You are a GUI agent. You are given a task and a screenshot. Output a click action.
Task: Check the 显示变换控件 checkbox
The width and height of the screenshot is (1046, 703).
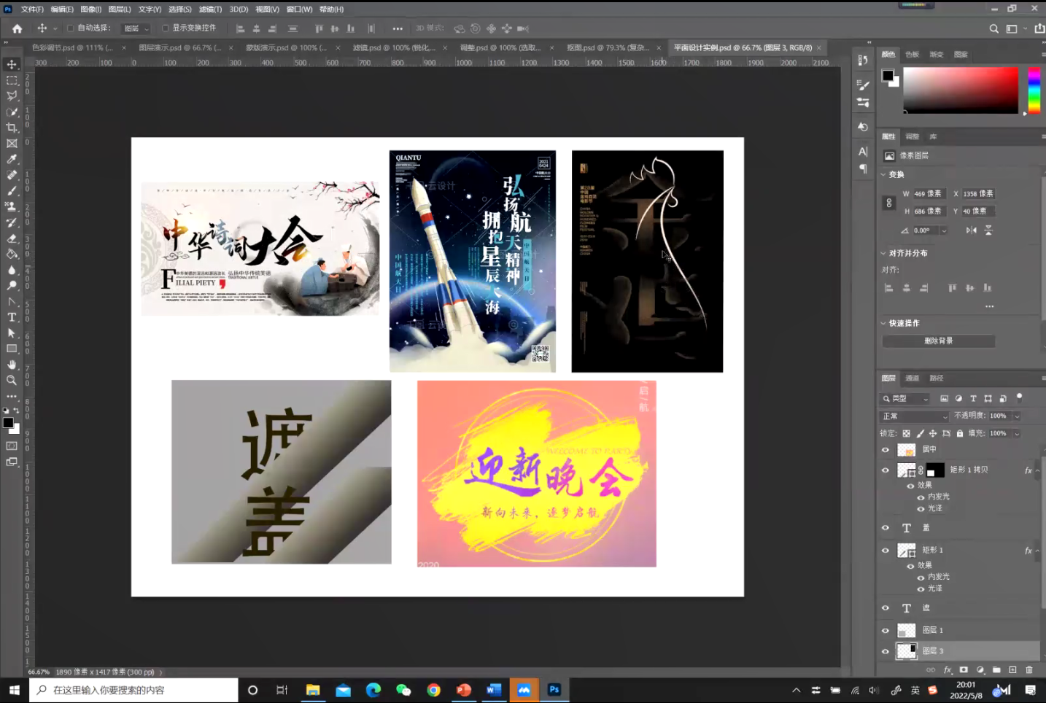[x=166, y=28]
